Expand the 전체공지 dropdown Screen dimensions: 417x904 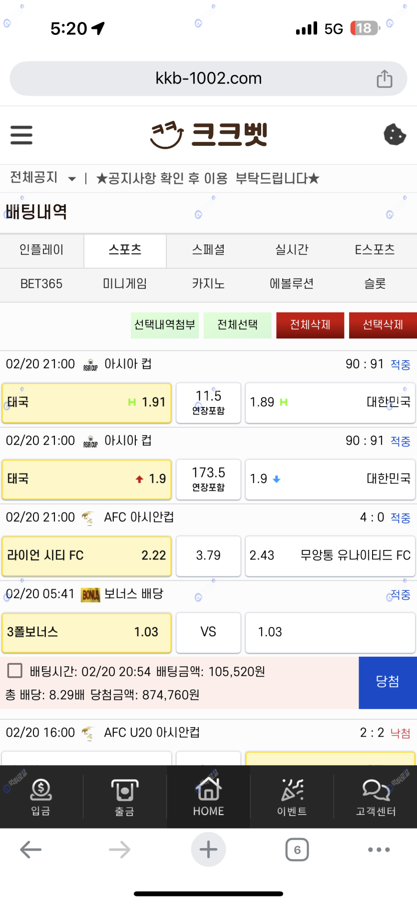72,179
